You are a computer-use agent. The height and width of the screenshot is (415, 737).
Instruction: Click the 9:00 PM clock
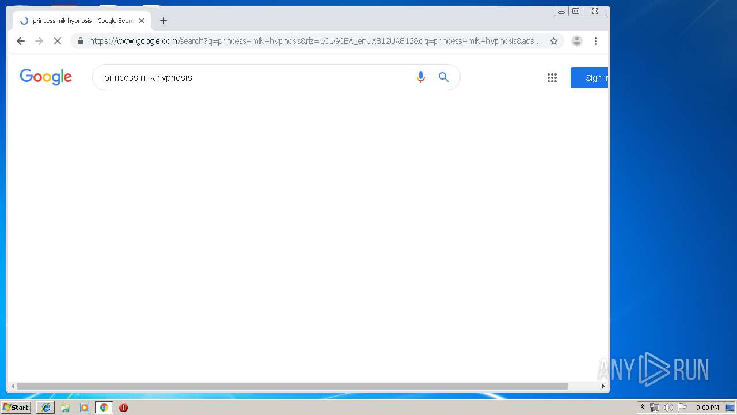point(708,408)
